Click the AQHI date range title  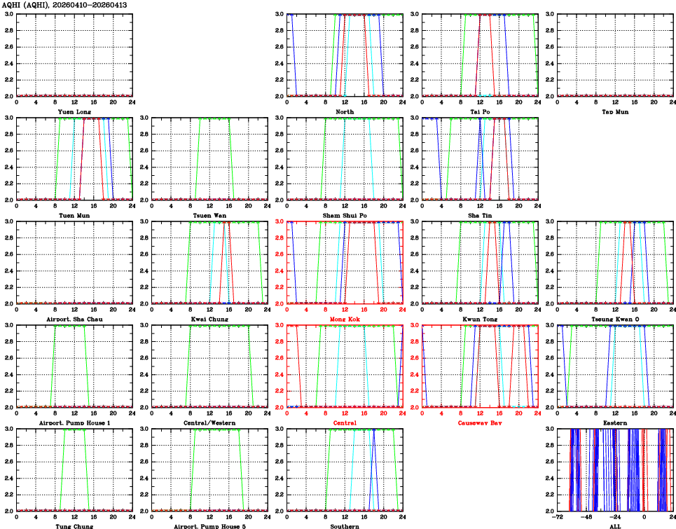click(70, 5)
